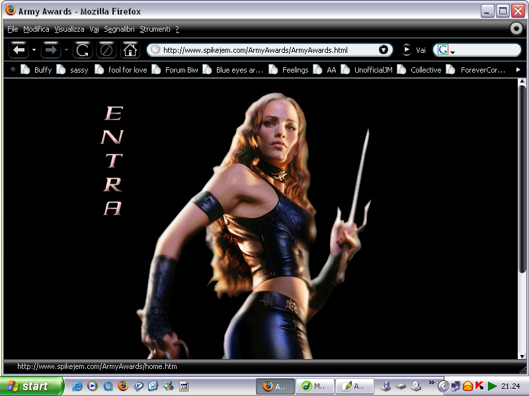Go back with the Back arrow button

[19, 50]
